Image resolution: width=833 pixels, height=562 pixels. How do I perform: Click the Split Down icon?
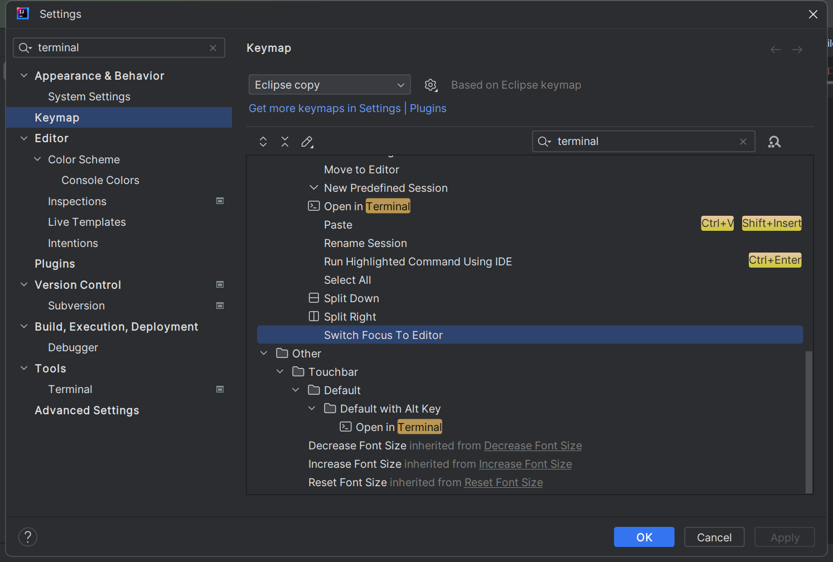[314, 298]
